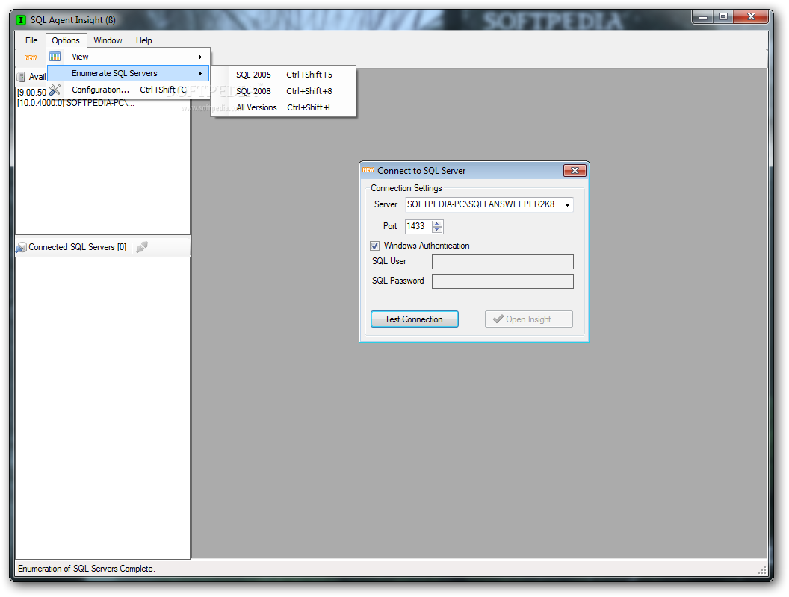Click the green SQL Agent Insight title icon
This screenshot has height=597, width=789.
[21, 20]
